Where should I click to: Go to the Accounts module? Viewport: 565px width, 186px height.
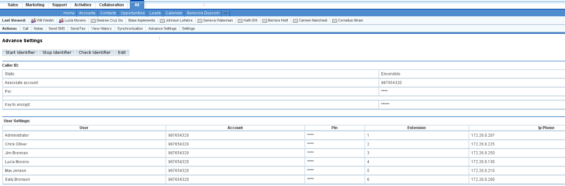click(87, 13)
